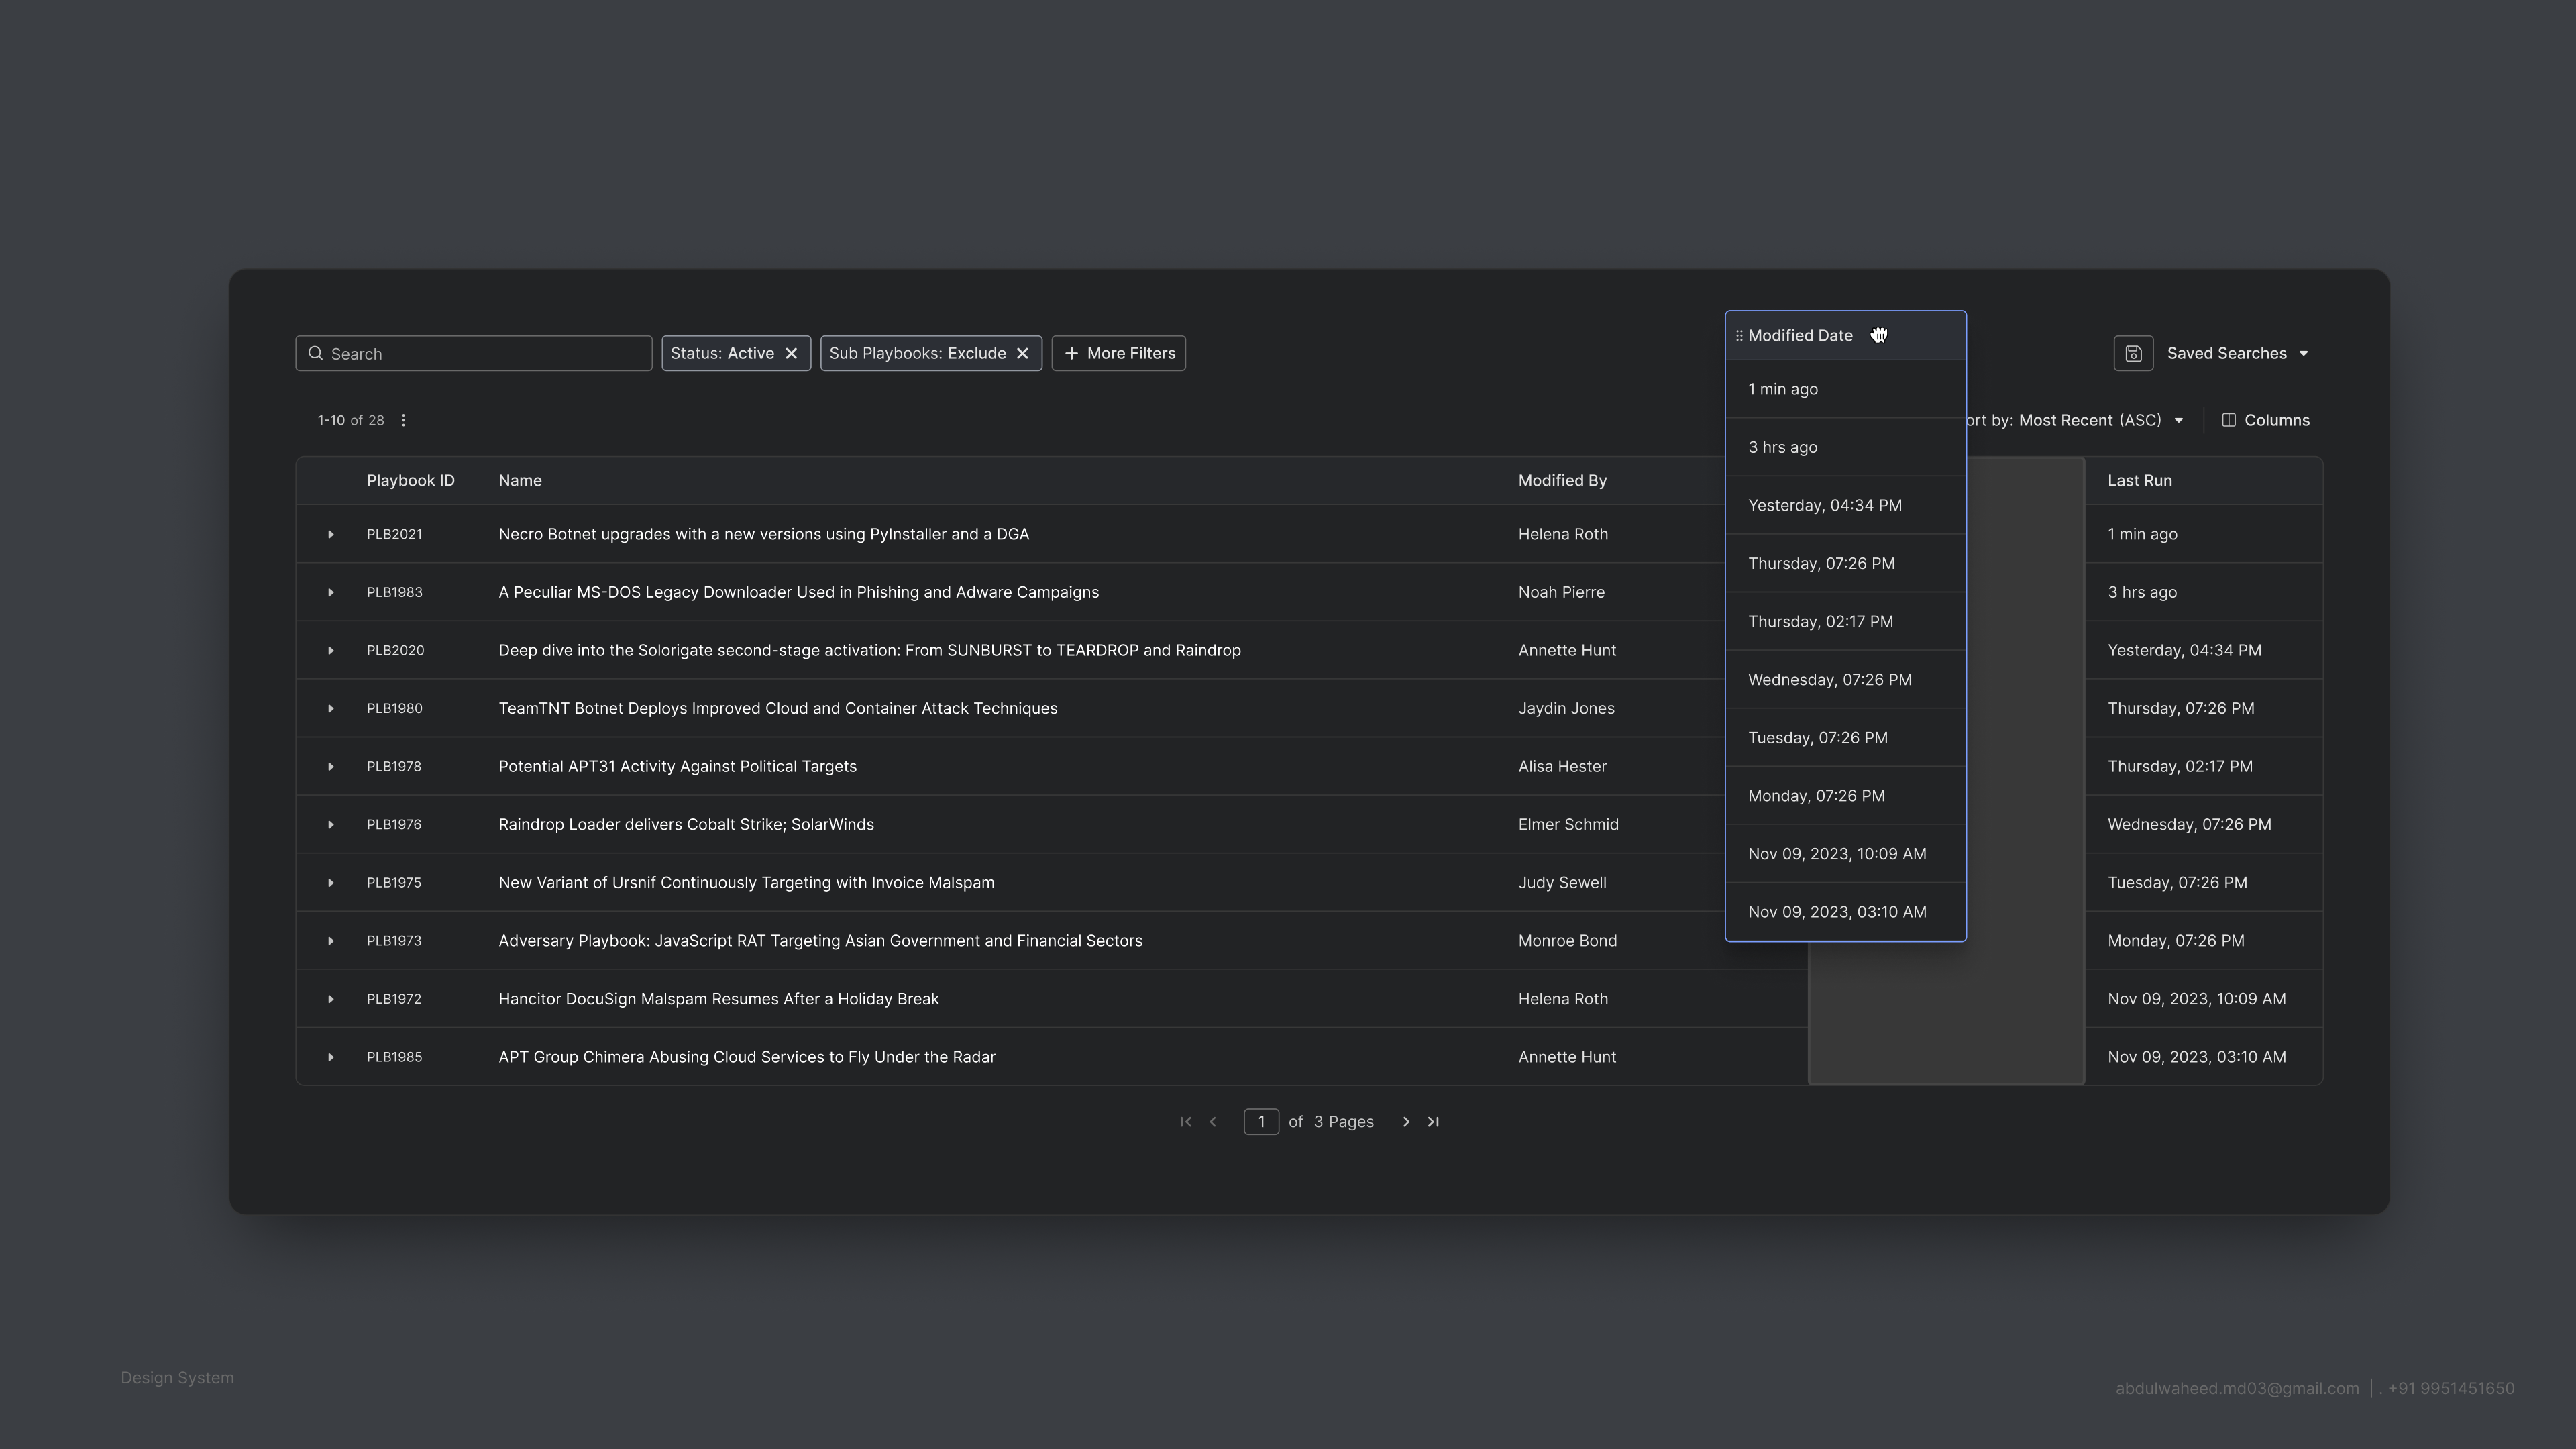The image size is (2576, 1449).
Task: Click Hancitor DocuSign Malspam playbook name
Action: coord(718,998)
